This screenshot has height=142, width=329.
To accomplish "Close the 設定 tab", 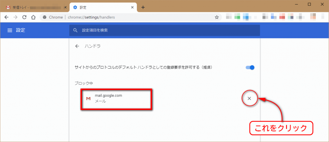I will pos(132,7).
